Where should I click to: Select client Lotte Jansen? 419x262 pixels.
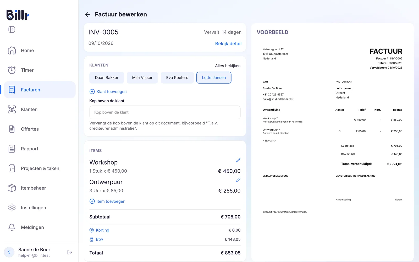point(214,78)
